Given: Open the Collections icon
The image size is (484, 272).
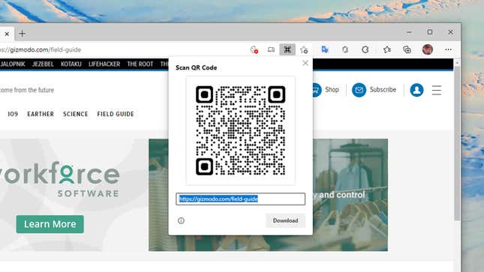Looking at the screenshot, I should click(407, 49).
